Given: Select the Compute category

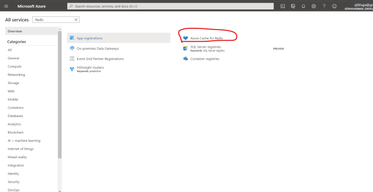Looking at the screenshot, I should tap(14, 67).
